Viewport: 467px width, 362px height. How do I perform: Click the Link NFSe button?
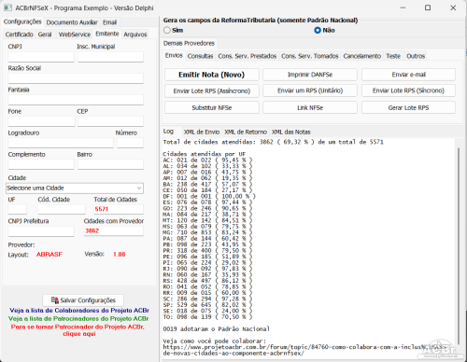[310, 107]
